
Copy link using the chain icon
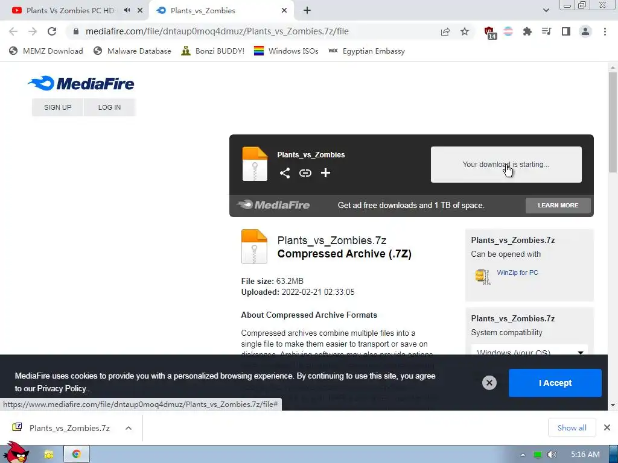pos(305,173)
